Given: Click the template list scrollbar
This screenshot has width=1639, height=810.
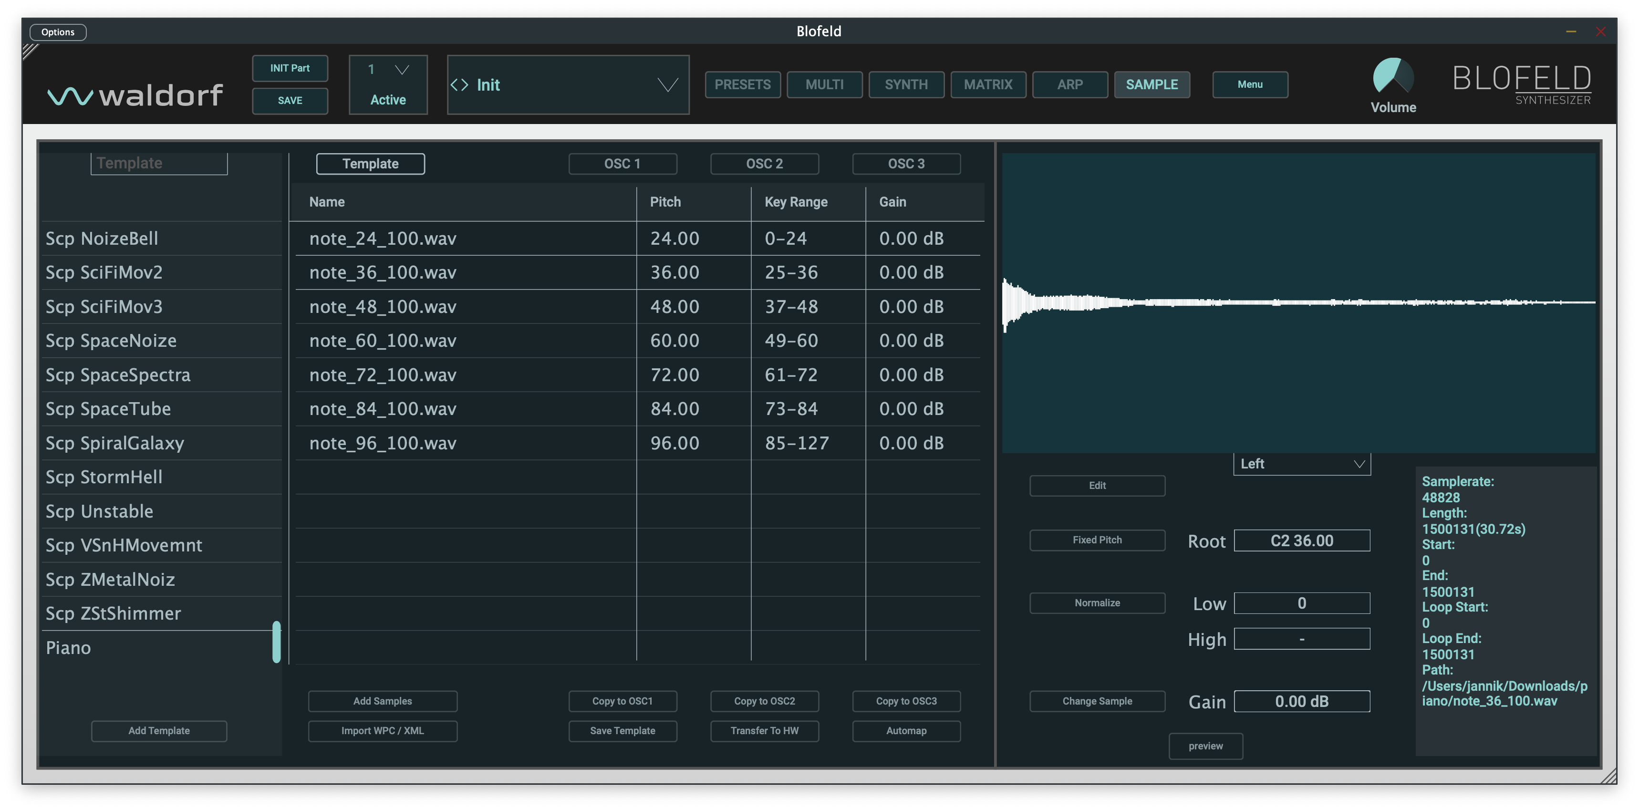Looking at the screenshot, I should [276, 643].
